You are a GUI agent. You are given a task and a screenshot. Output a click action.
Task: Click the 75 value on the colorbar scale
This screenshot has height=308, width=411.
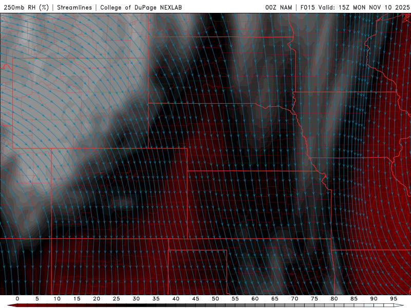[314, 299]
